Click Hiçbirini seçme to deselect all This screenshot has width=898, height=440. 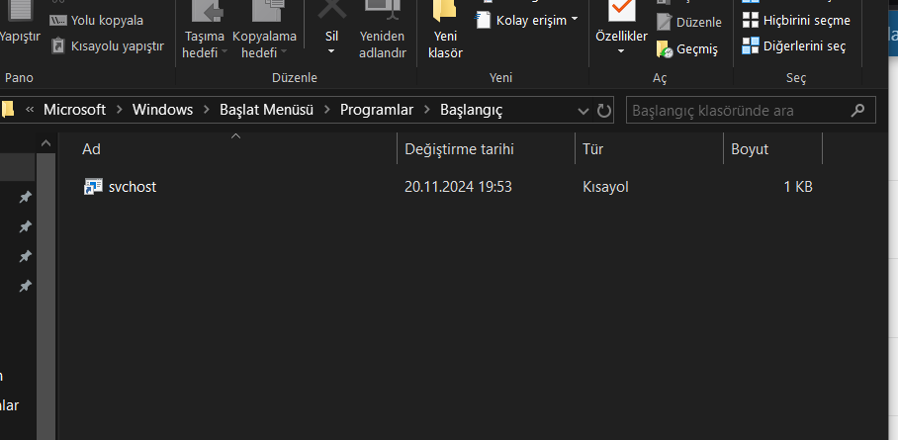point(796,21)
